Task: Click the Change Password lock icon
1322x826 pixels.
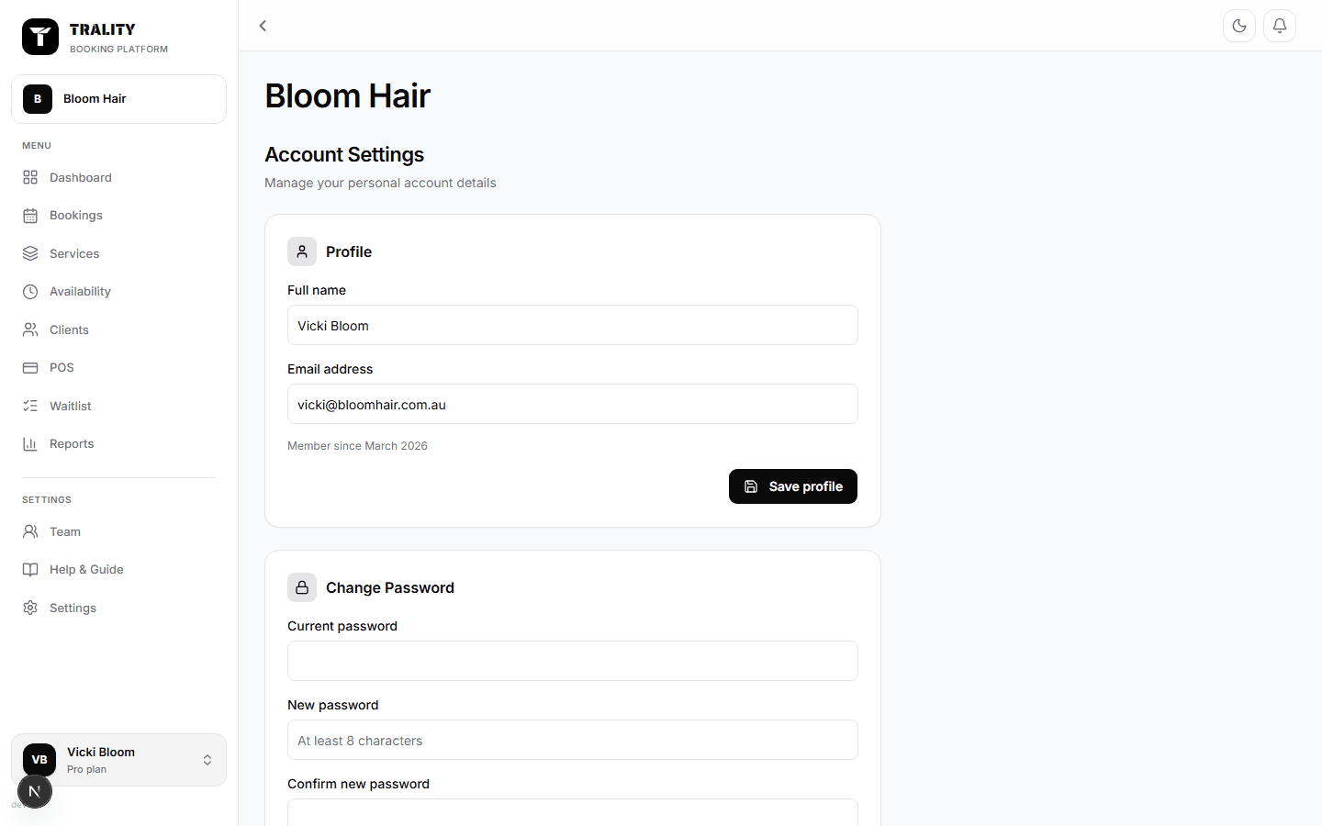Action: (302, 587)
